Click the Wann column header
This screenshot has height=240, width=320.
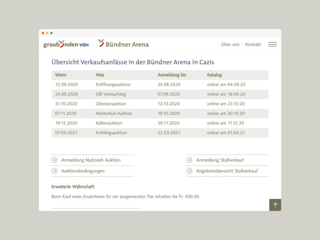pos(61,75)
